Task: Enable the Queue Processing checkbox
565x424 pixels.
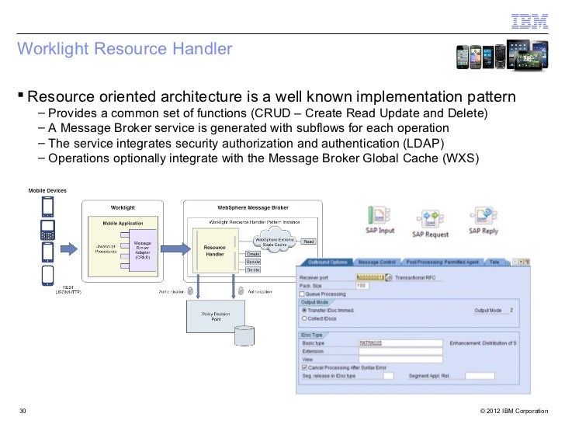Action: [x=302, y=294]
